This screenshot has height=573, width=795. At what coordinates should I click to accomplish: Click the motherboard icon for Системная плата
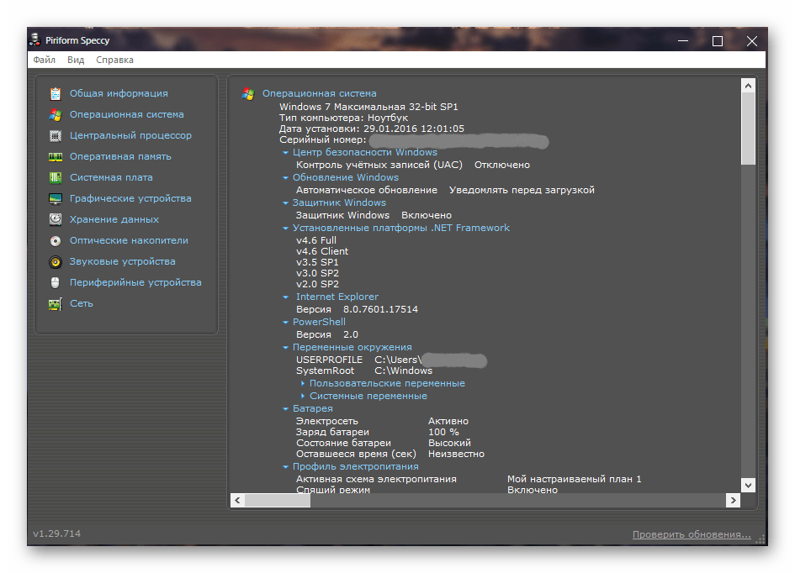pos(56,177)
